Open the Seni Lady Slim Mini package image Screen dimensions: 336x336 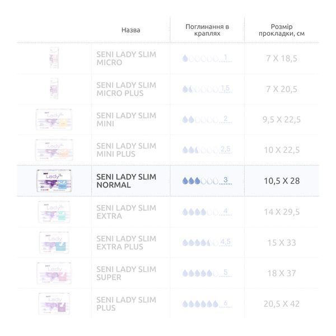tap(54, 119)
